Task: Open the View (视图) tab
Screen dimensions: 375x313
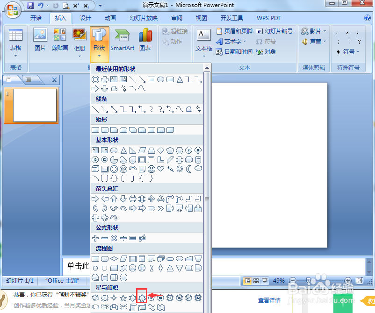Action: click(x=202, y=18)
